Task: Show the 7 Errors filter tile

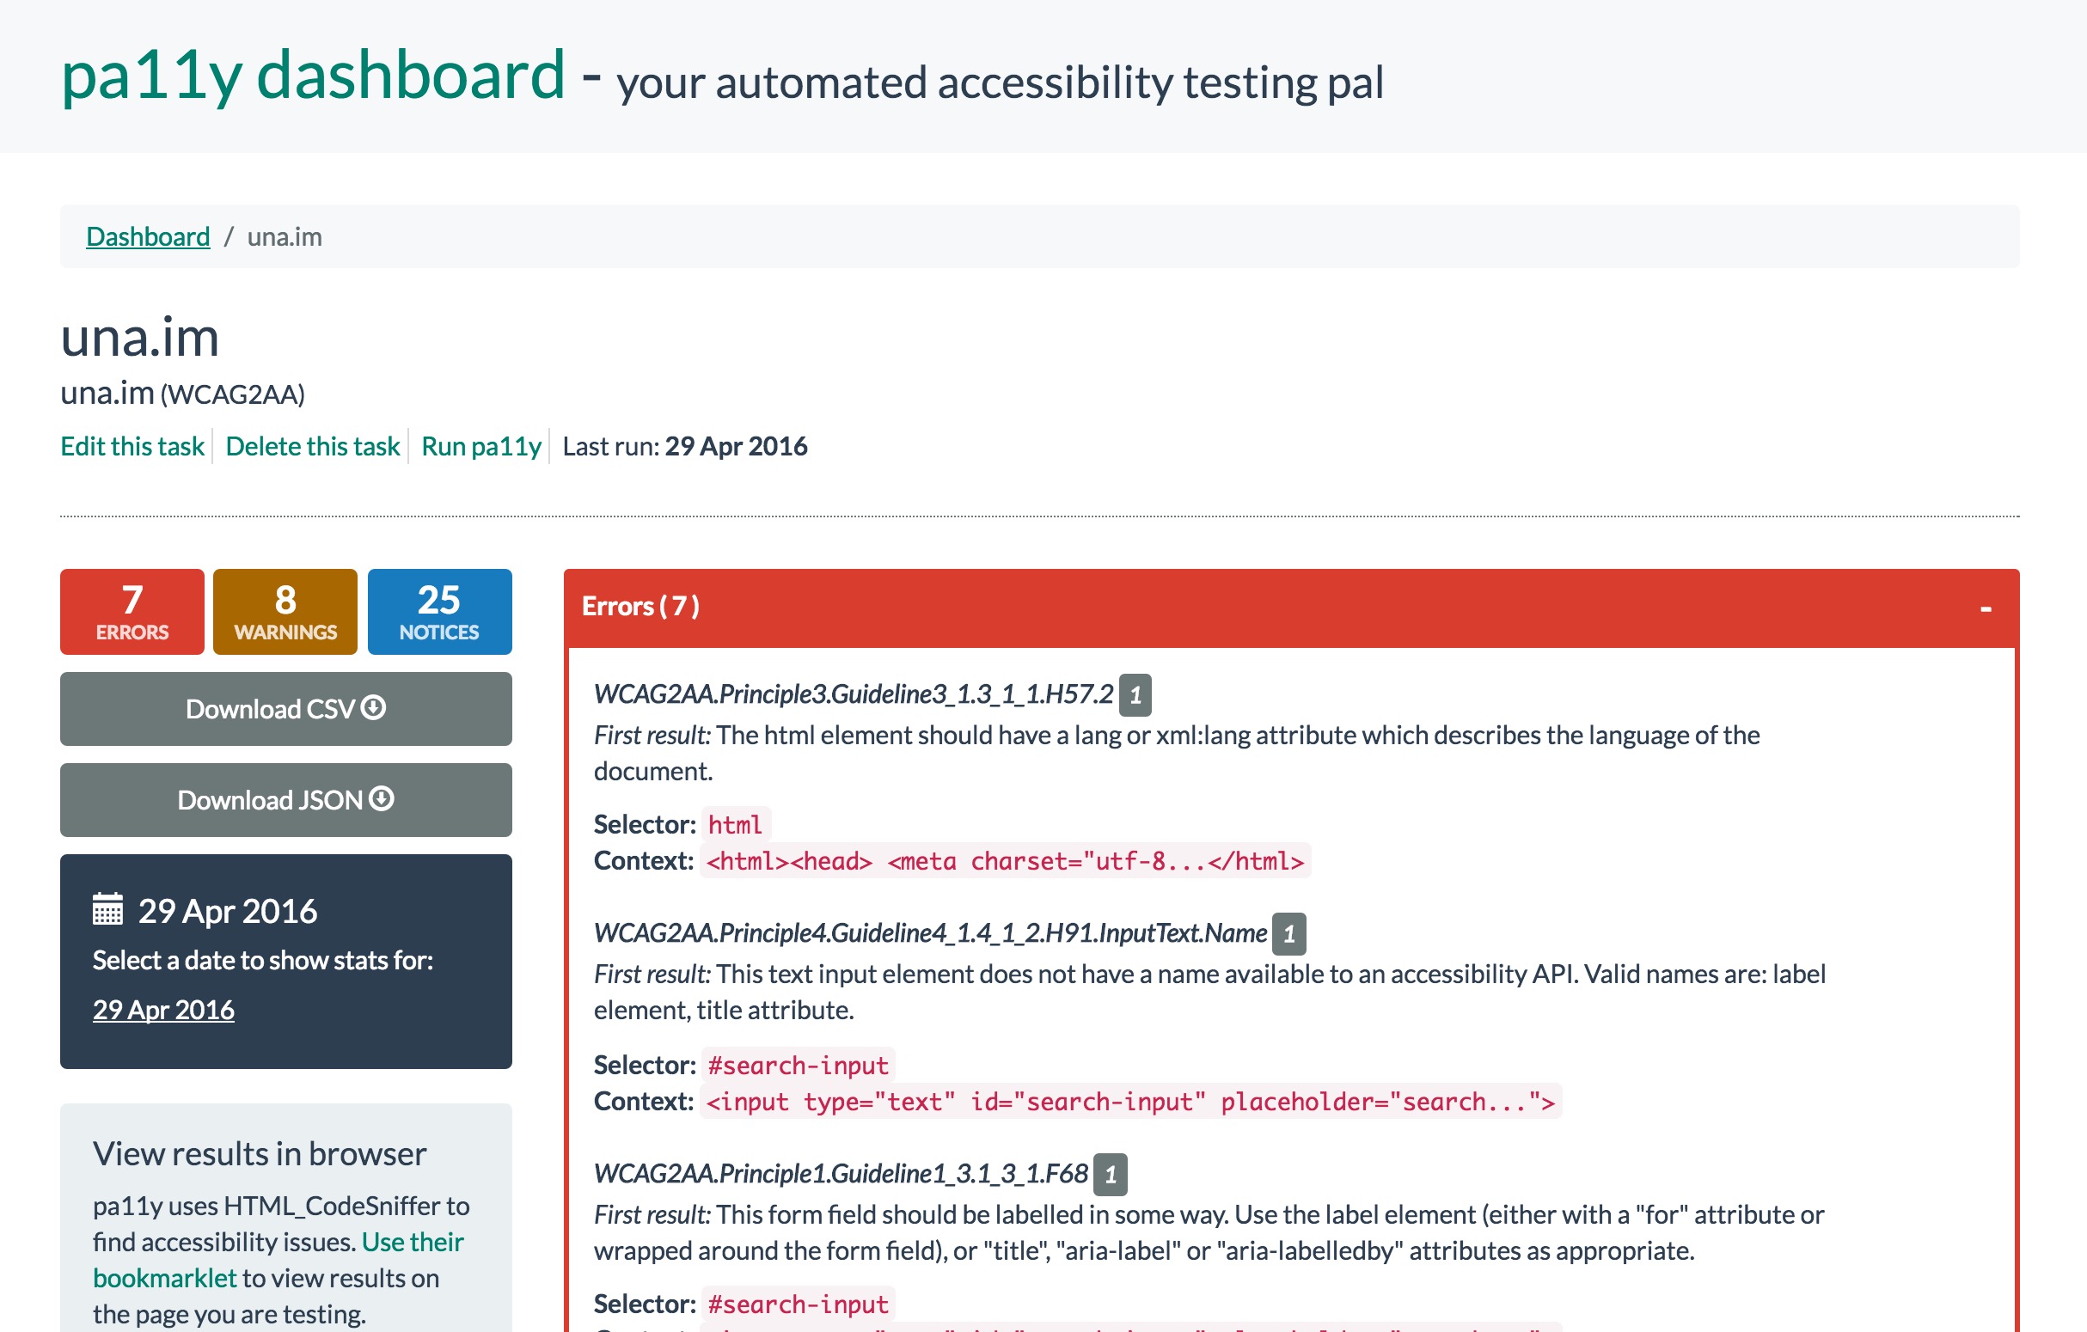Action: [132, 612]
